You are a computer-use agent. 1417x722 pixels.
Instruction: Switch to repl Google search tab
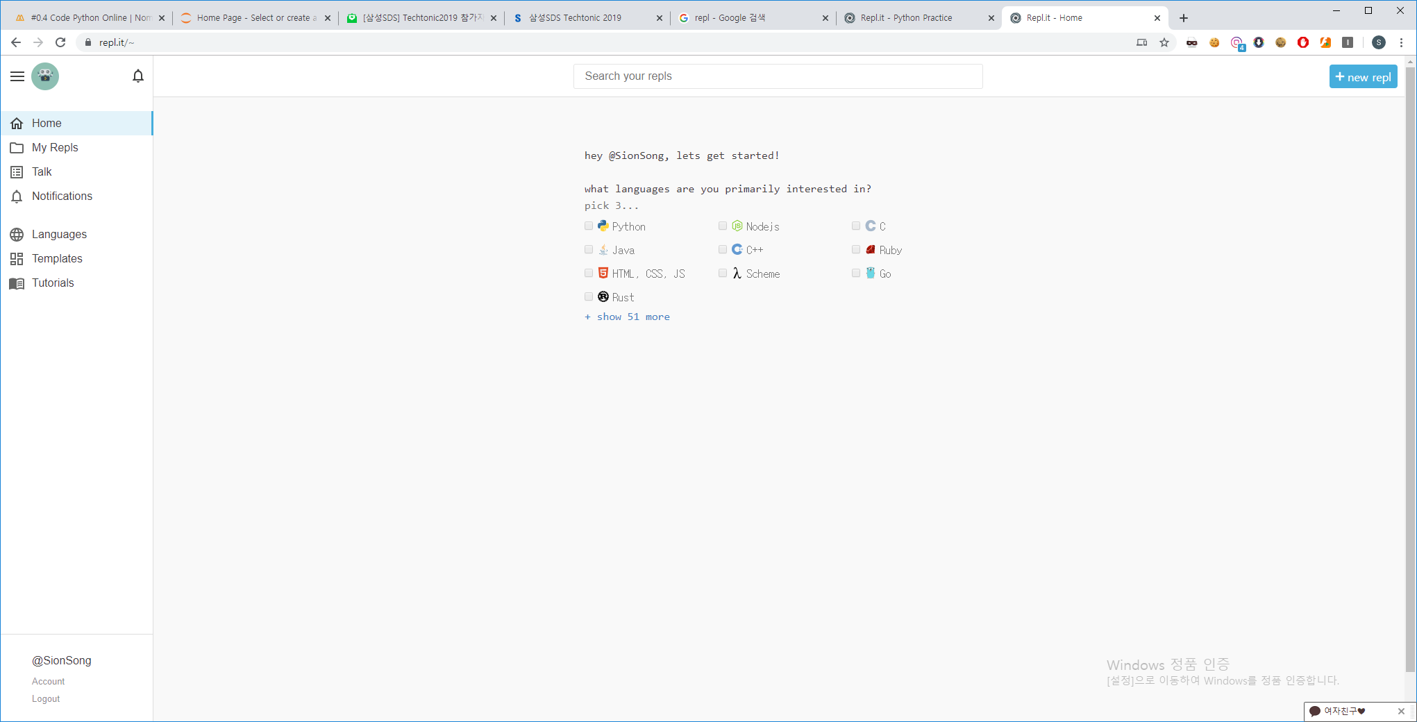coord(753,18)
